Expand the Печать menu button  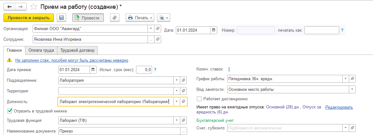(x=140, y=18)
